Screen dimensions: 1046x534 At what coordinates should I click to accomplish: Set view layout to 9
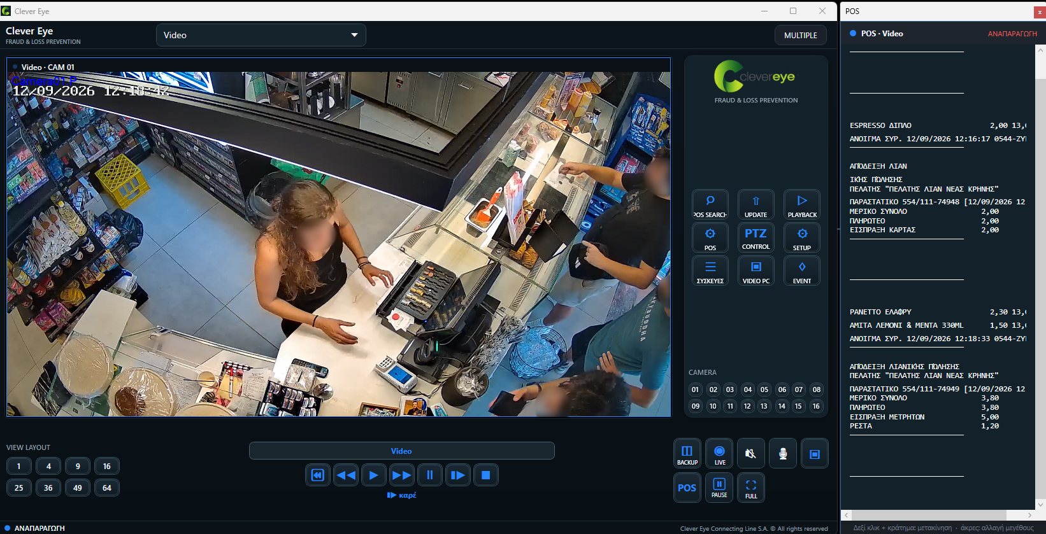(78, 466)
